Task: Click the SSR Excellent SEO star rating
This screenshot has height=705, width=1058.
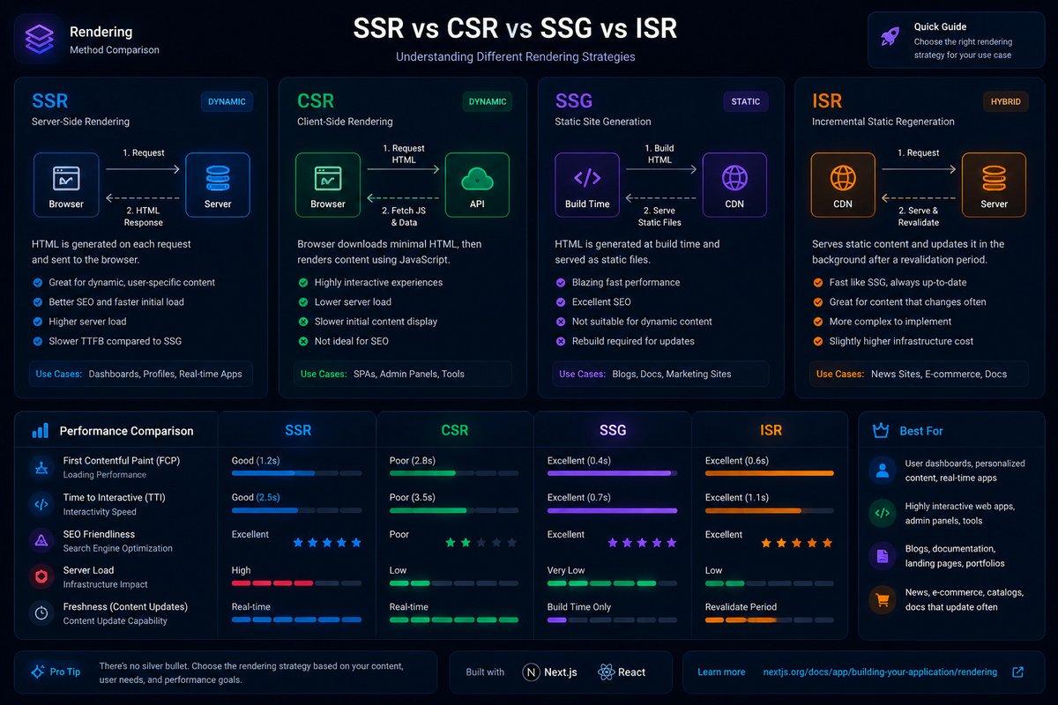Action: pyautogui.click(x=327, y=543)
